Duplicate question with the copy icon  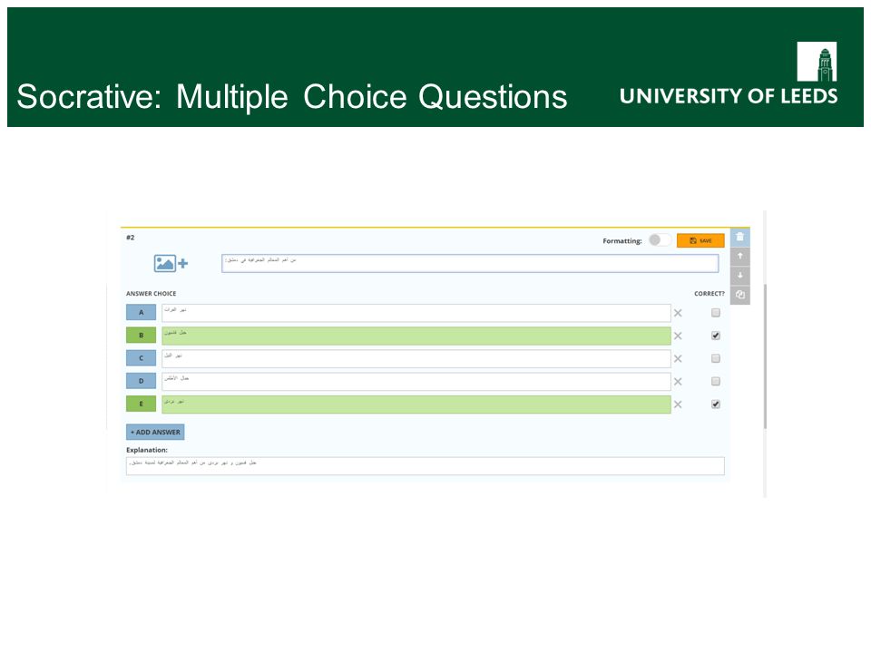740,295
